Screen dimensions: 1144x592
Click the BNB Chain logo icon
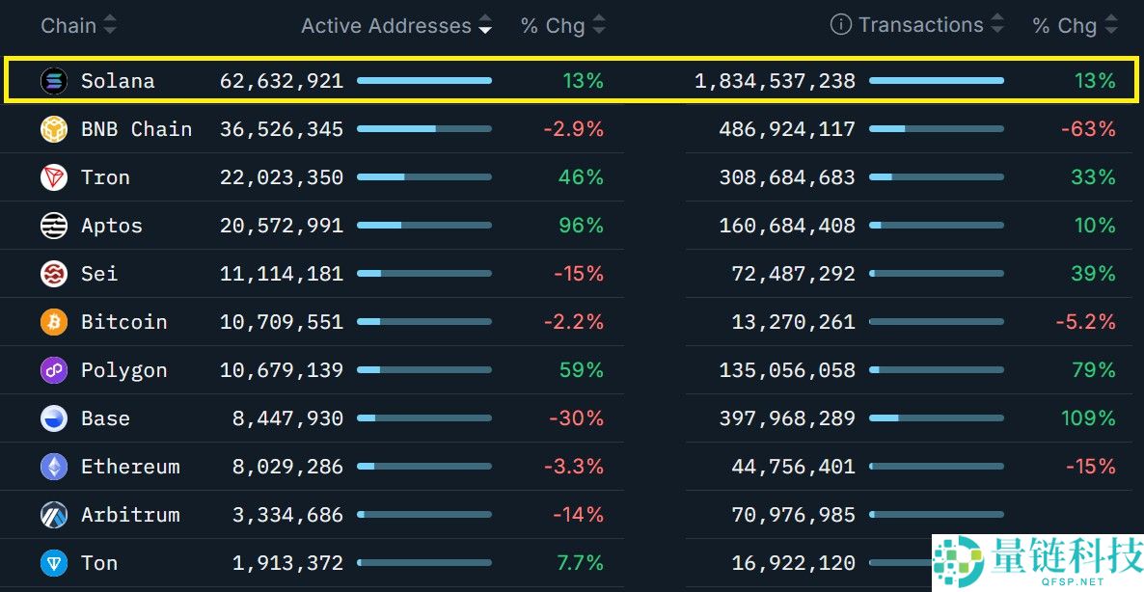(x=54, y=129)
